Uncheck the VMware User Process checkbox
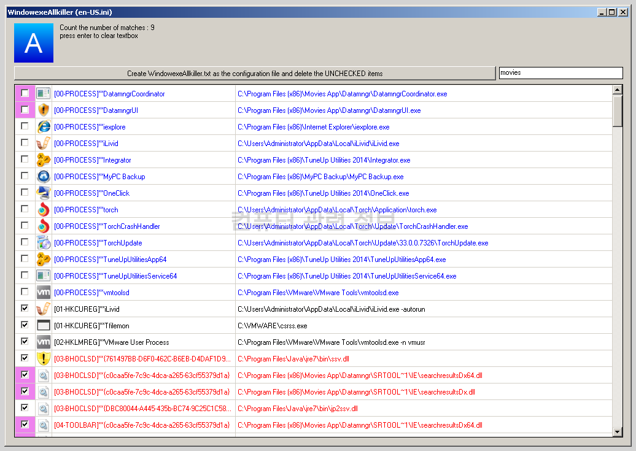This screenshot has height=451, width=636. pos(25,342)
